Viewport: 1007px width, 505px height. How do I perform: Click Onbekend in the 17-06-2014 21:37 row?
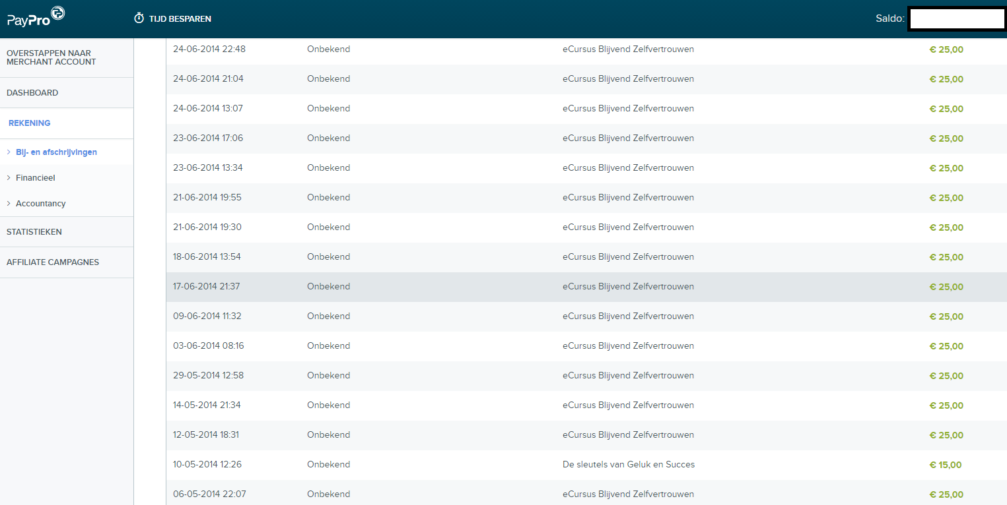329,287
